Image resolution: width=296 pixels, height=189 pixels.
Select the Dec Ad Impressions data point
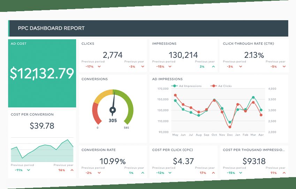(x=230, y=122)
